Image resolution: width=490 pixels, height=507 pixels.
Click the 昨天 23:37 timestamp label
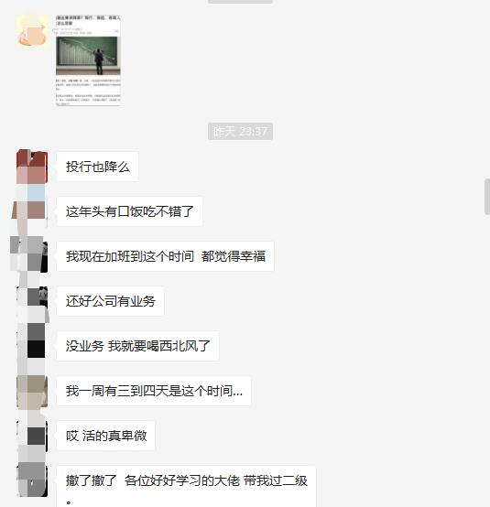coord(241,132)
